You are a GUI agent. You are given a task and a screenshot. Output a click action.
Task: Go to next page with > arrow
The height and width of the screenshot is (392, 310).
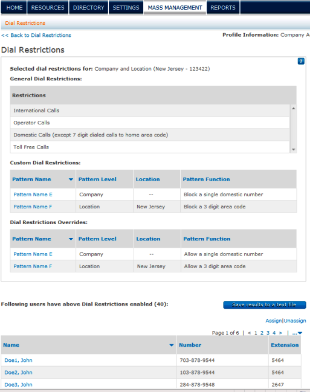coord(281,333)
